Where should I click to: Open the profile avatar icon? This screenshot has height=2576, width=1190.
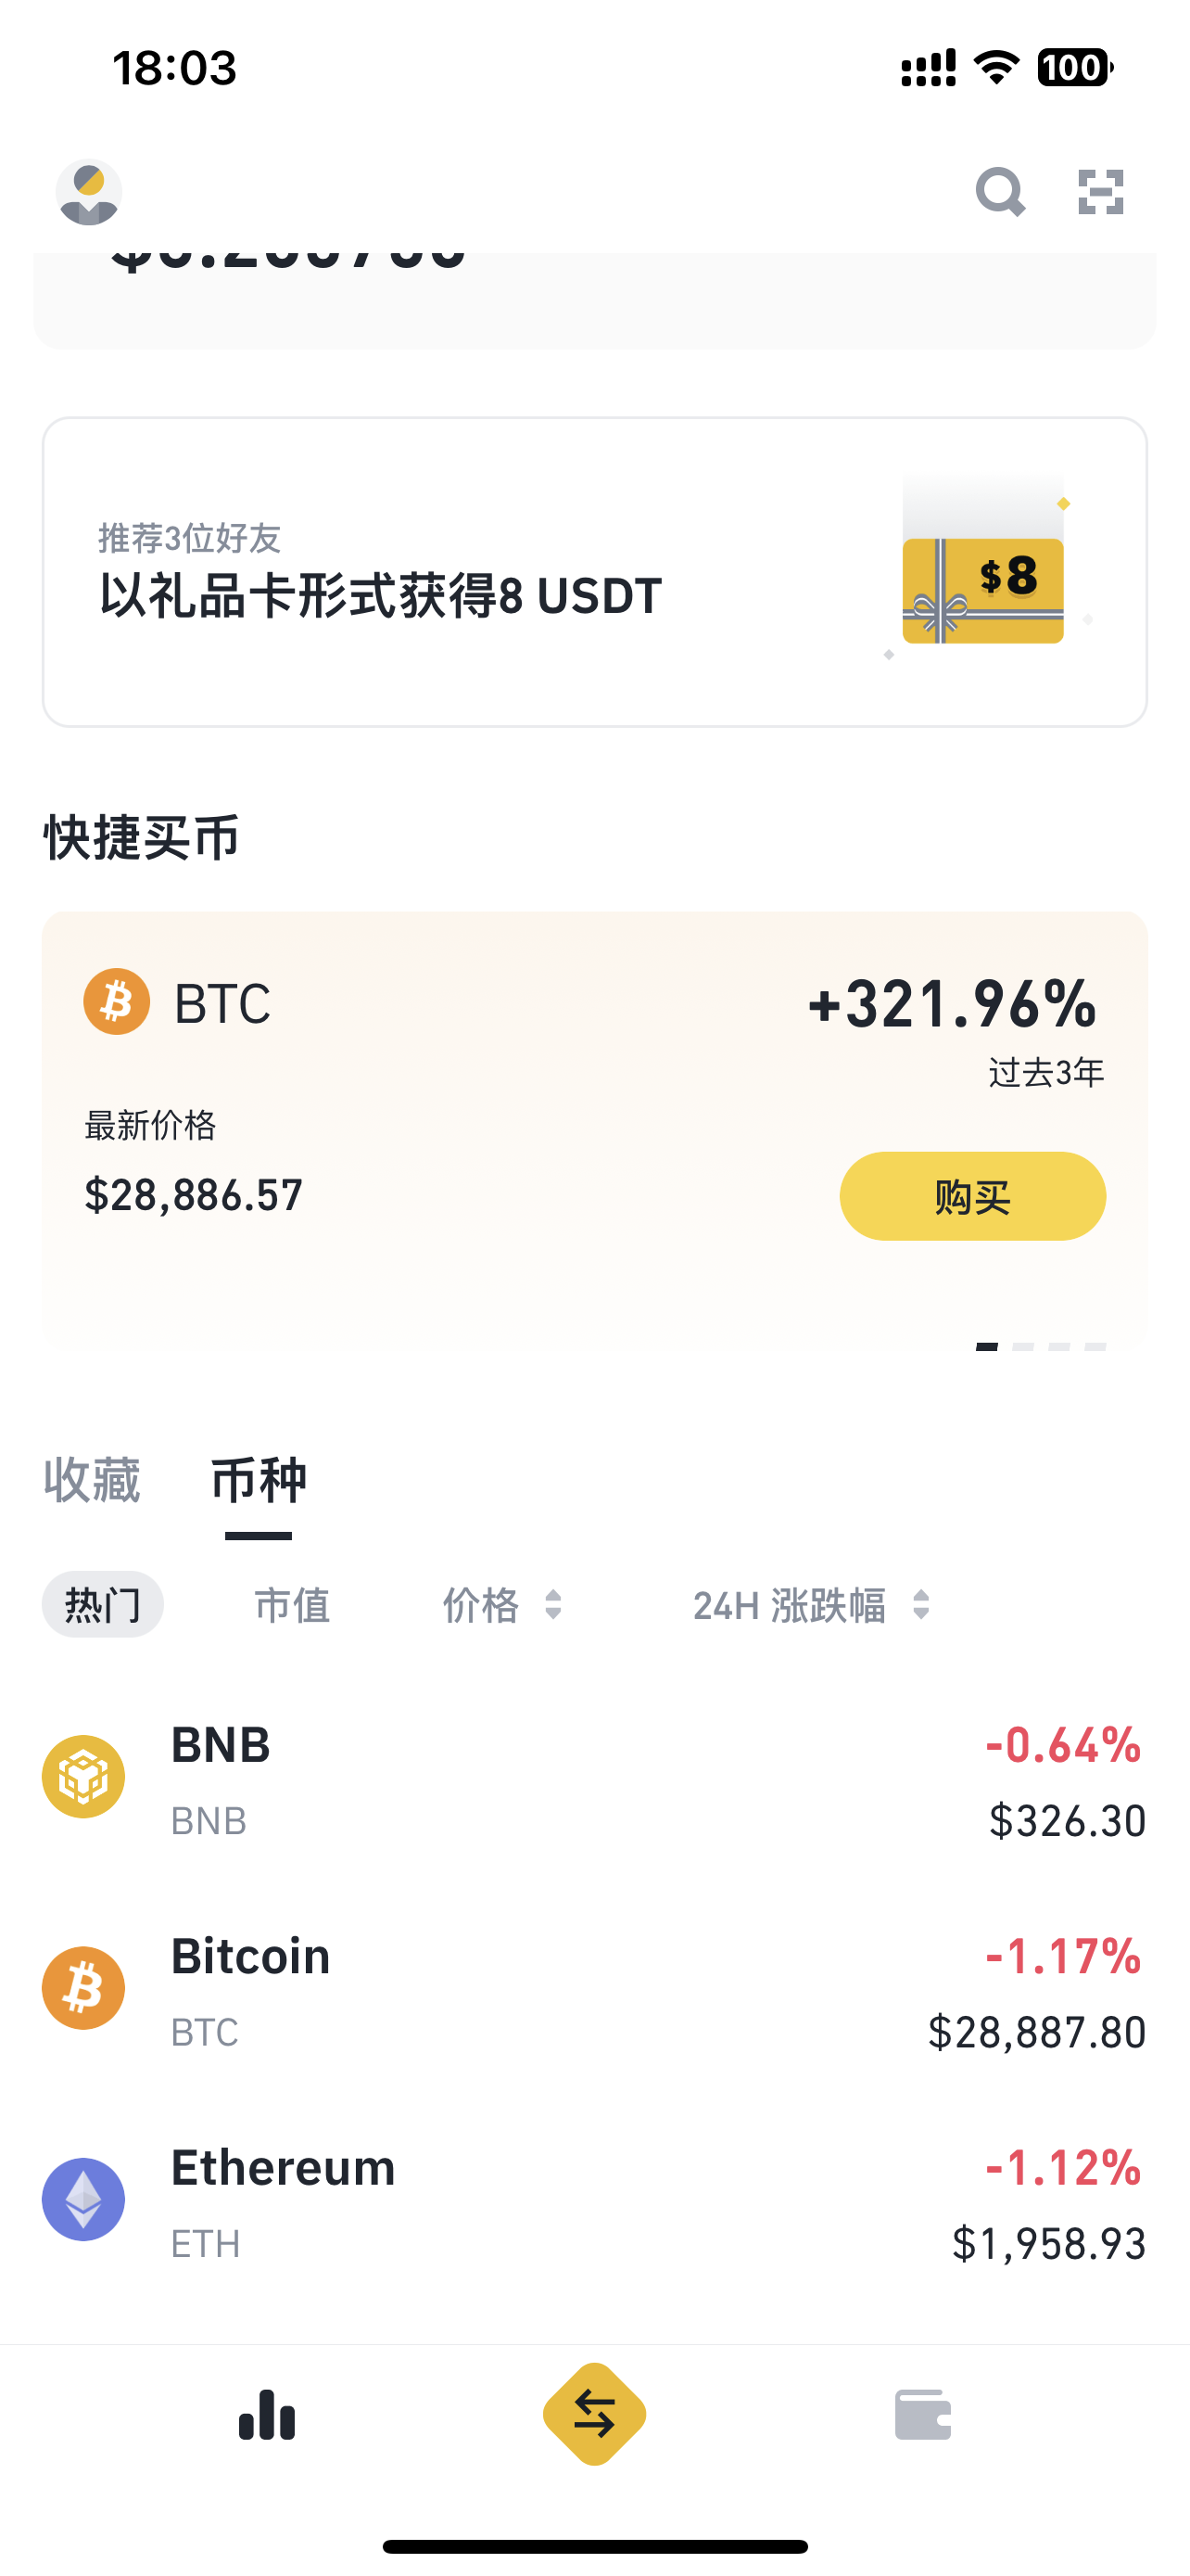[89, 192]
